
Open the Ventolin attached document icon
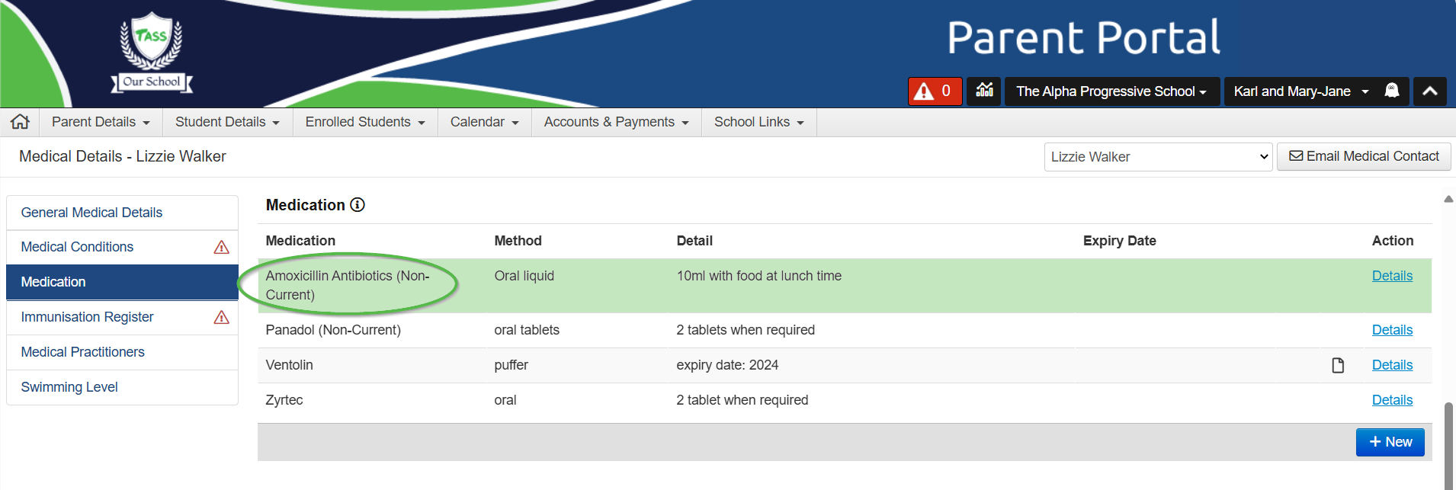click(1338, 365)
